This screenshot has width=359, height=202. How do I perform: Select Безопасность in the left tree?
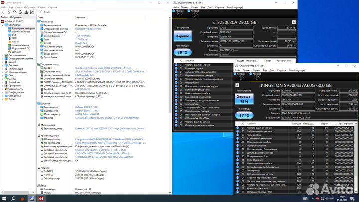point(16,89)
